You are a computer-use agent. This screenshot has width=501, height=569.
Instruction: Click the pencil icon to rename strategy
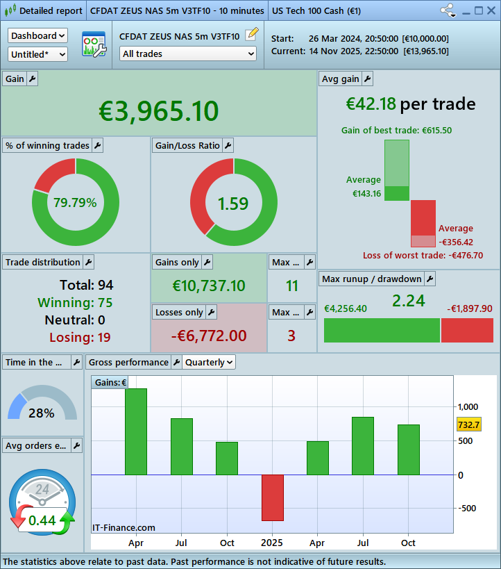pyautogui.click(x=252, y=35)
